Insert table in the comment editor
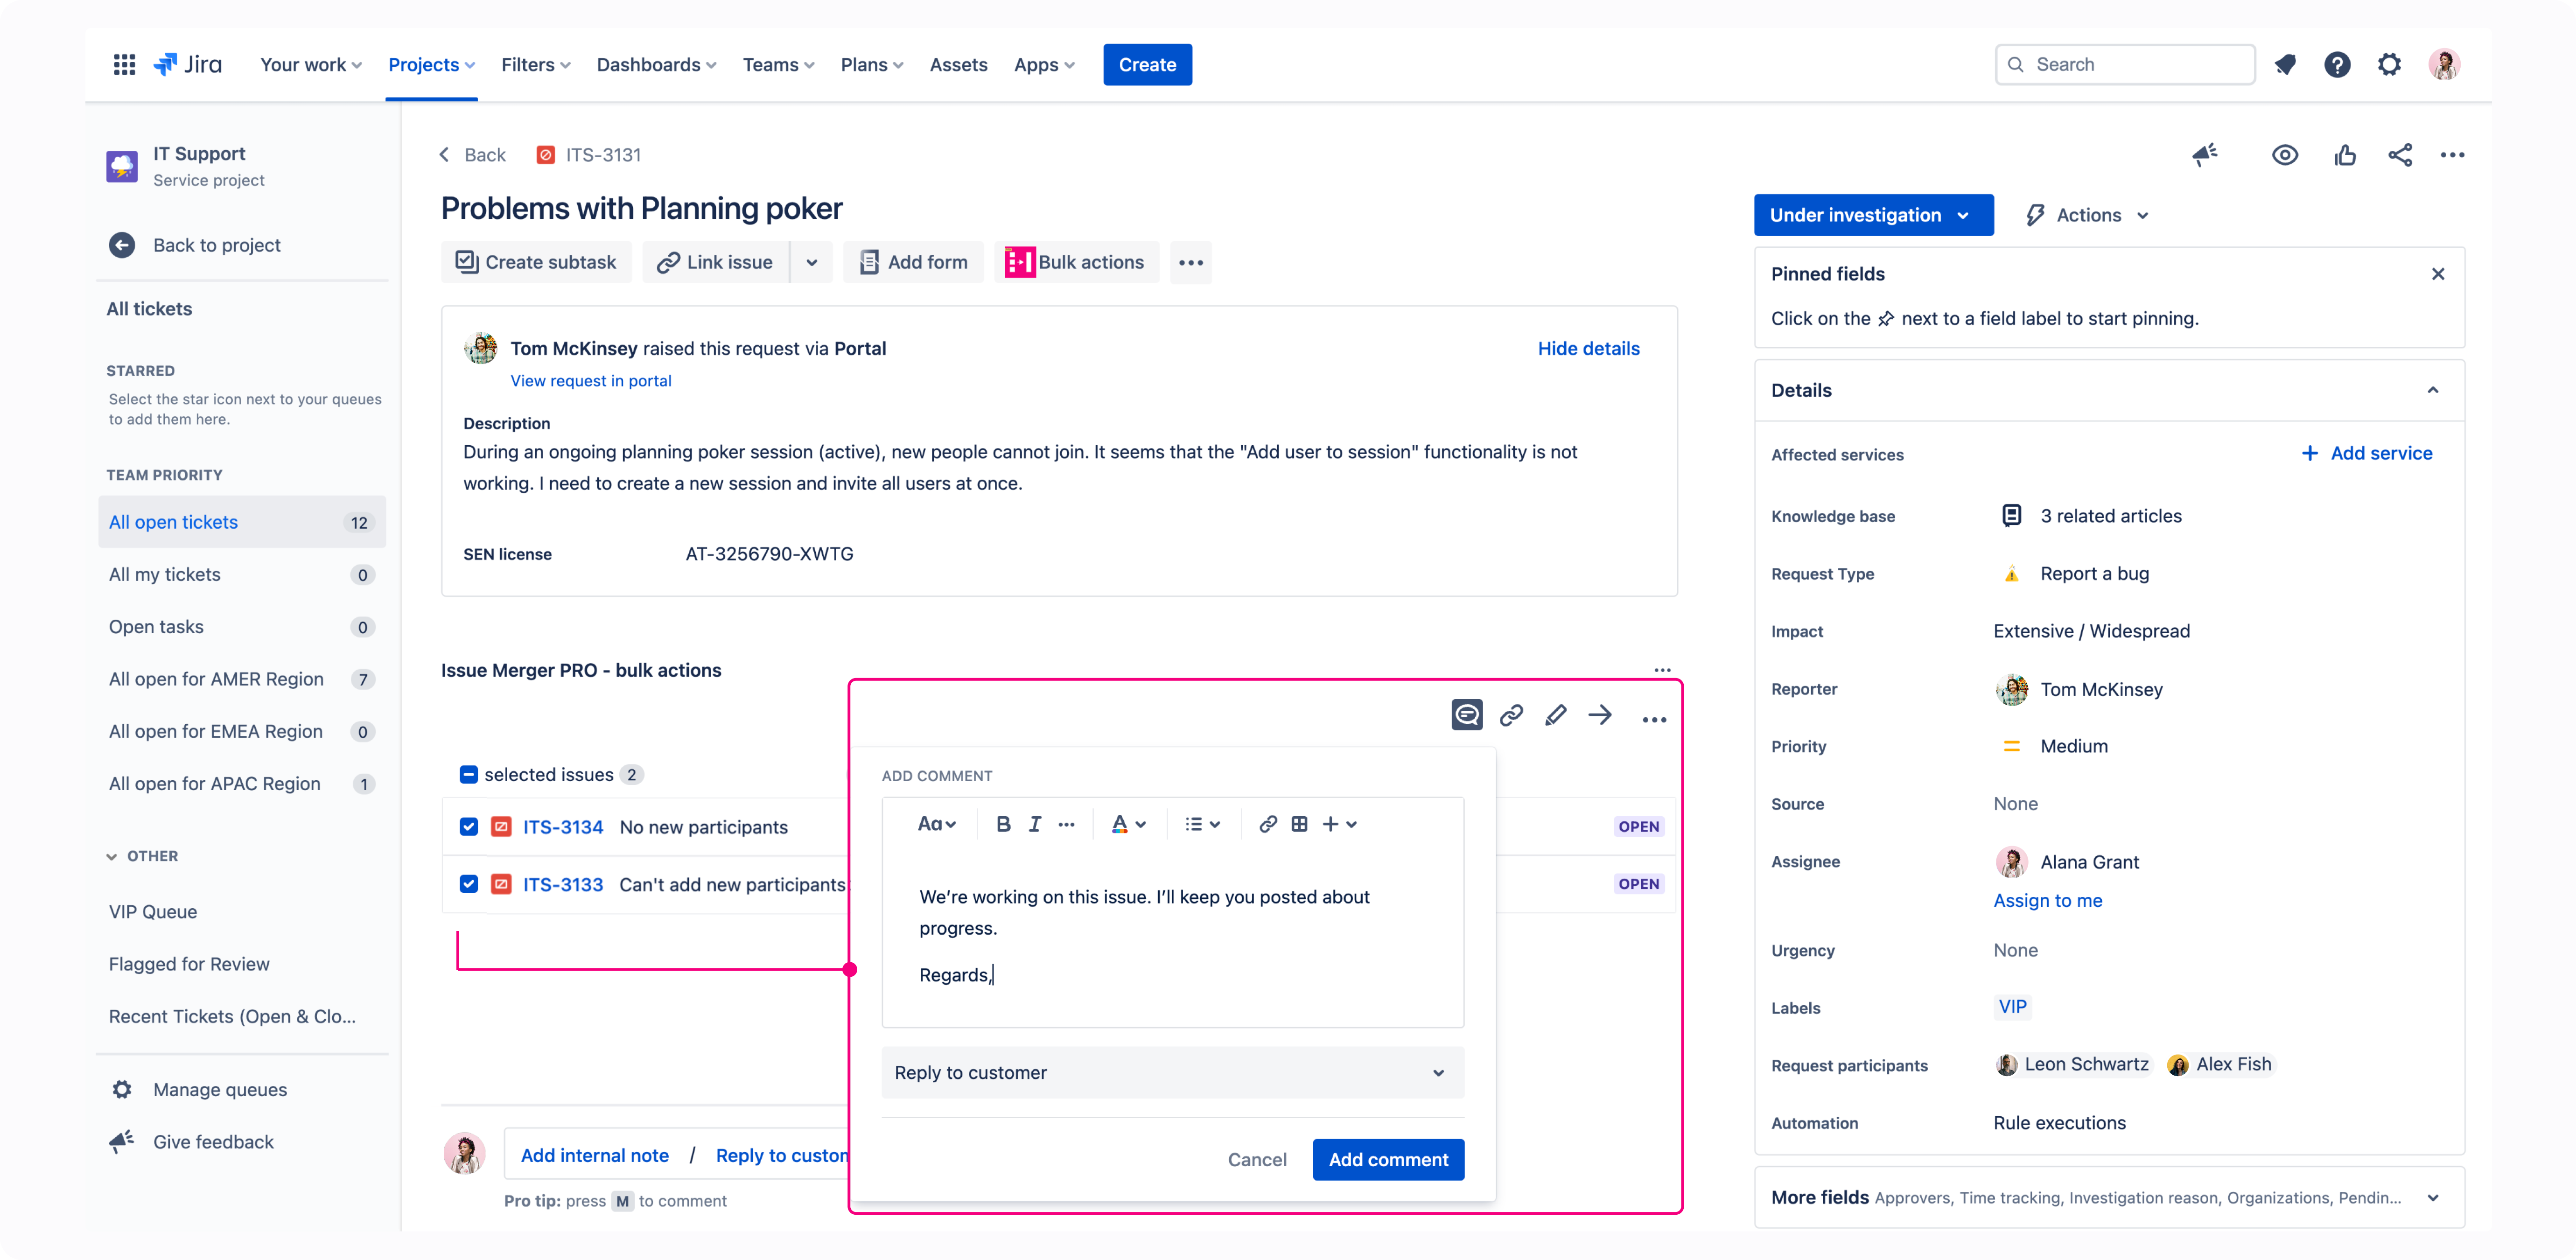 tap(1299, 824)
